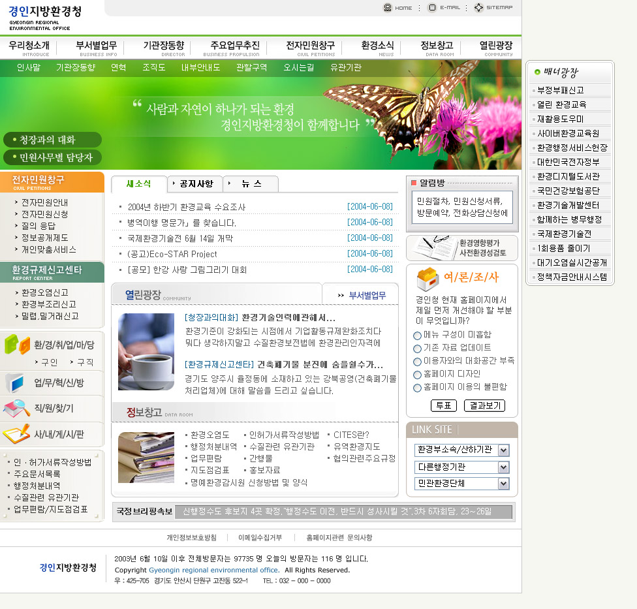Viewport: 637px width, 609px height.
Task: Expand 다른행정기관 dropdown
Action: (503, 467)
